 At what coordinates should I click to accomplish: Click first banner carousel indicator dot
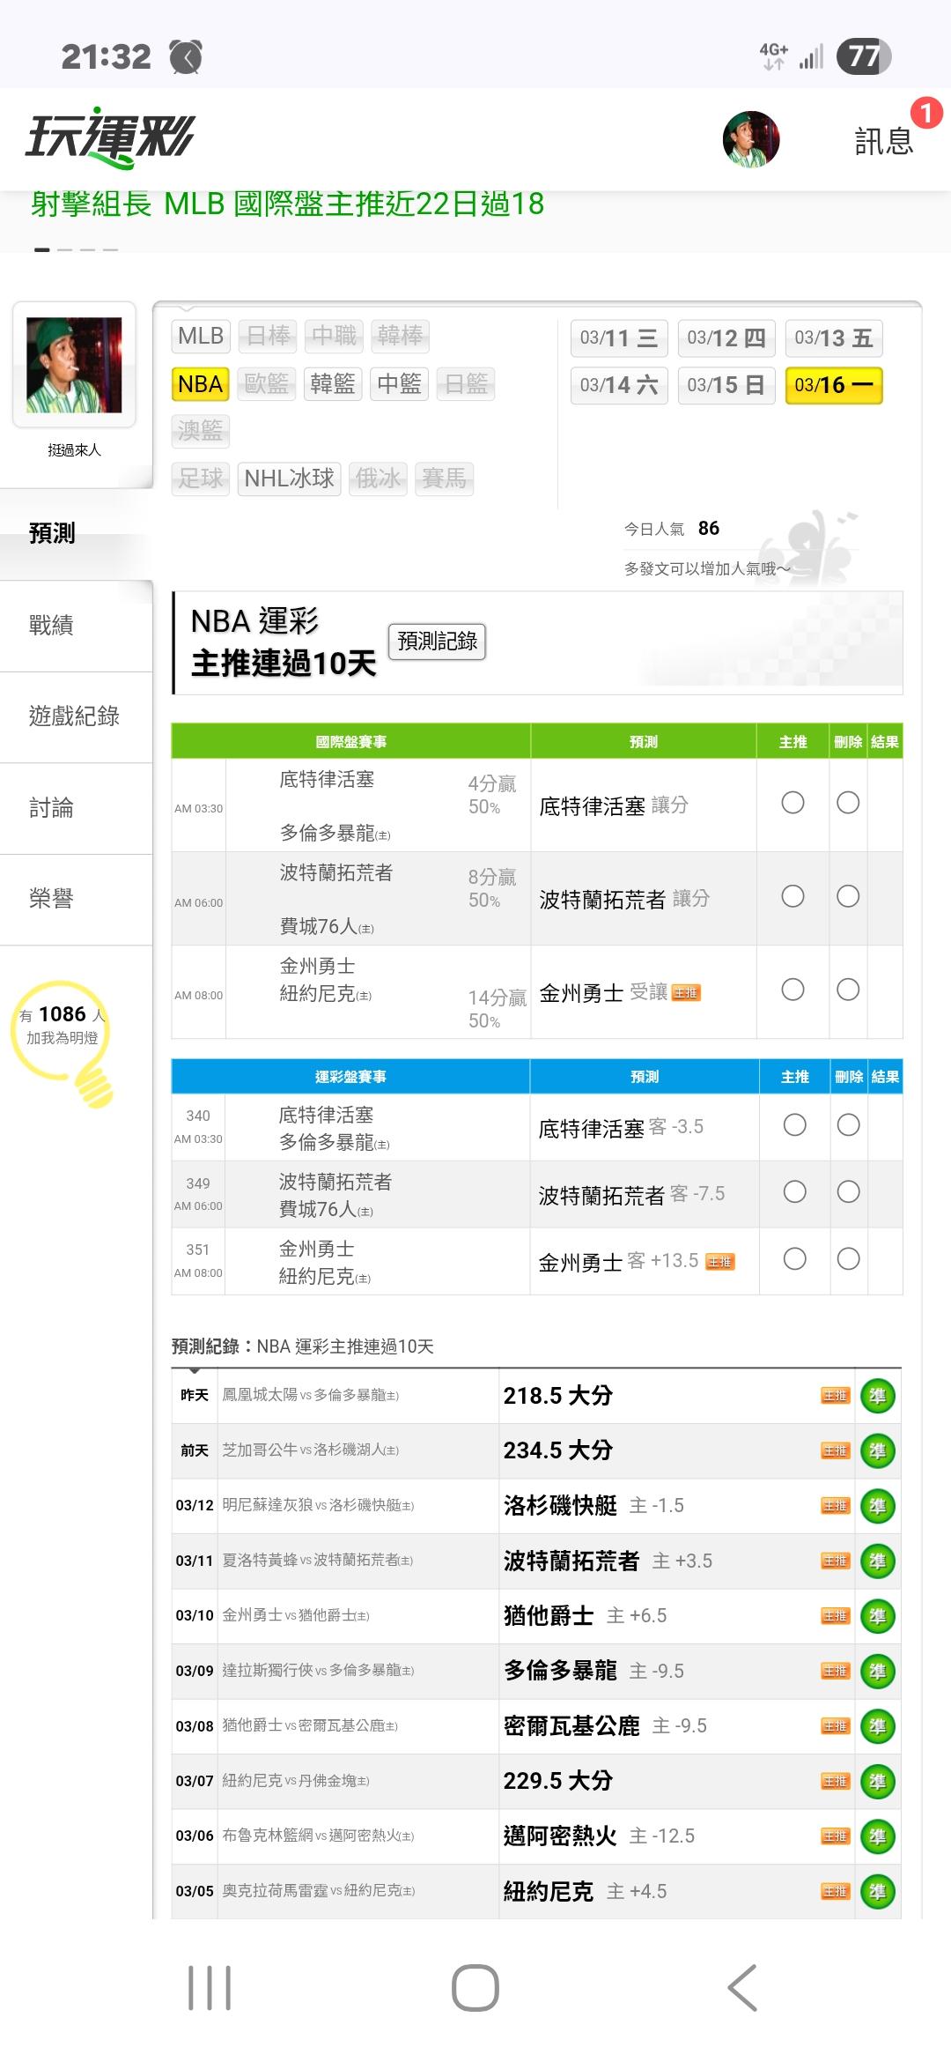[x=41, y=250]
